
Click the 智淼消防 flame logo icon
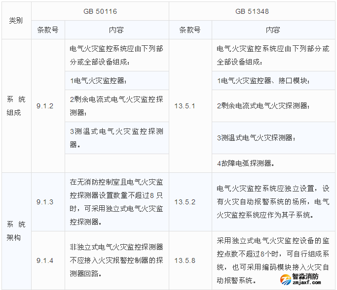[x=285, y=280]
